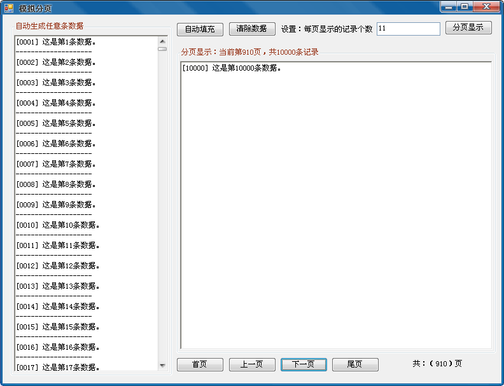Click line [0015] 这是第15条数据
The height and width of the screenshot is (386, 504).
click(x=58, y=327)
